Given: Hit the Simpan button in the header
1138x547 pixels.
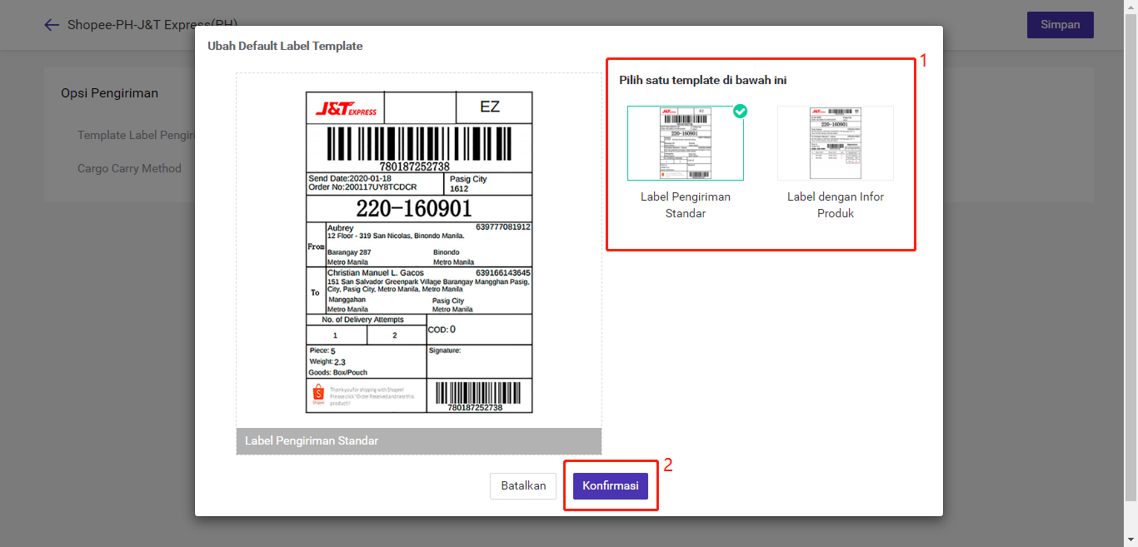Looking at the screenshot, I should (1060, 25).
